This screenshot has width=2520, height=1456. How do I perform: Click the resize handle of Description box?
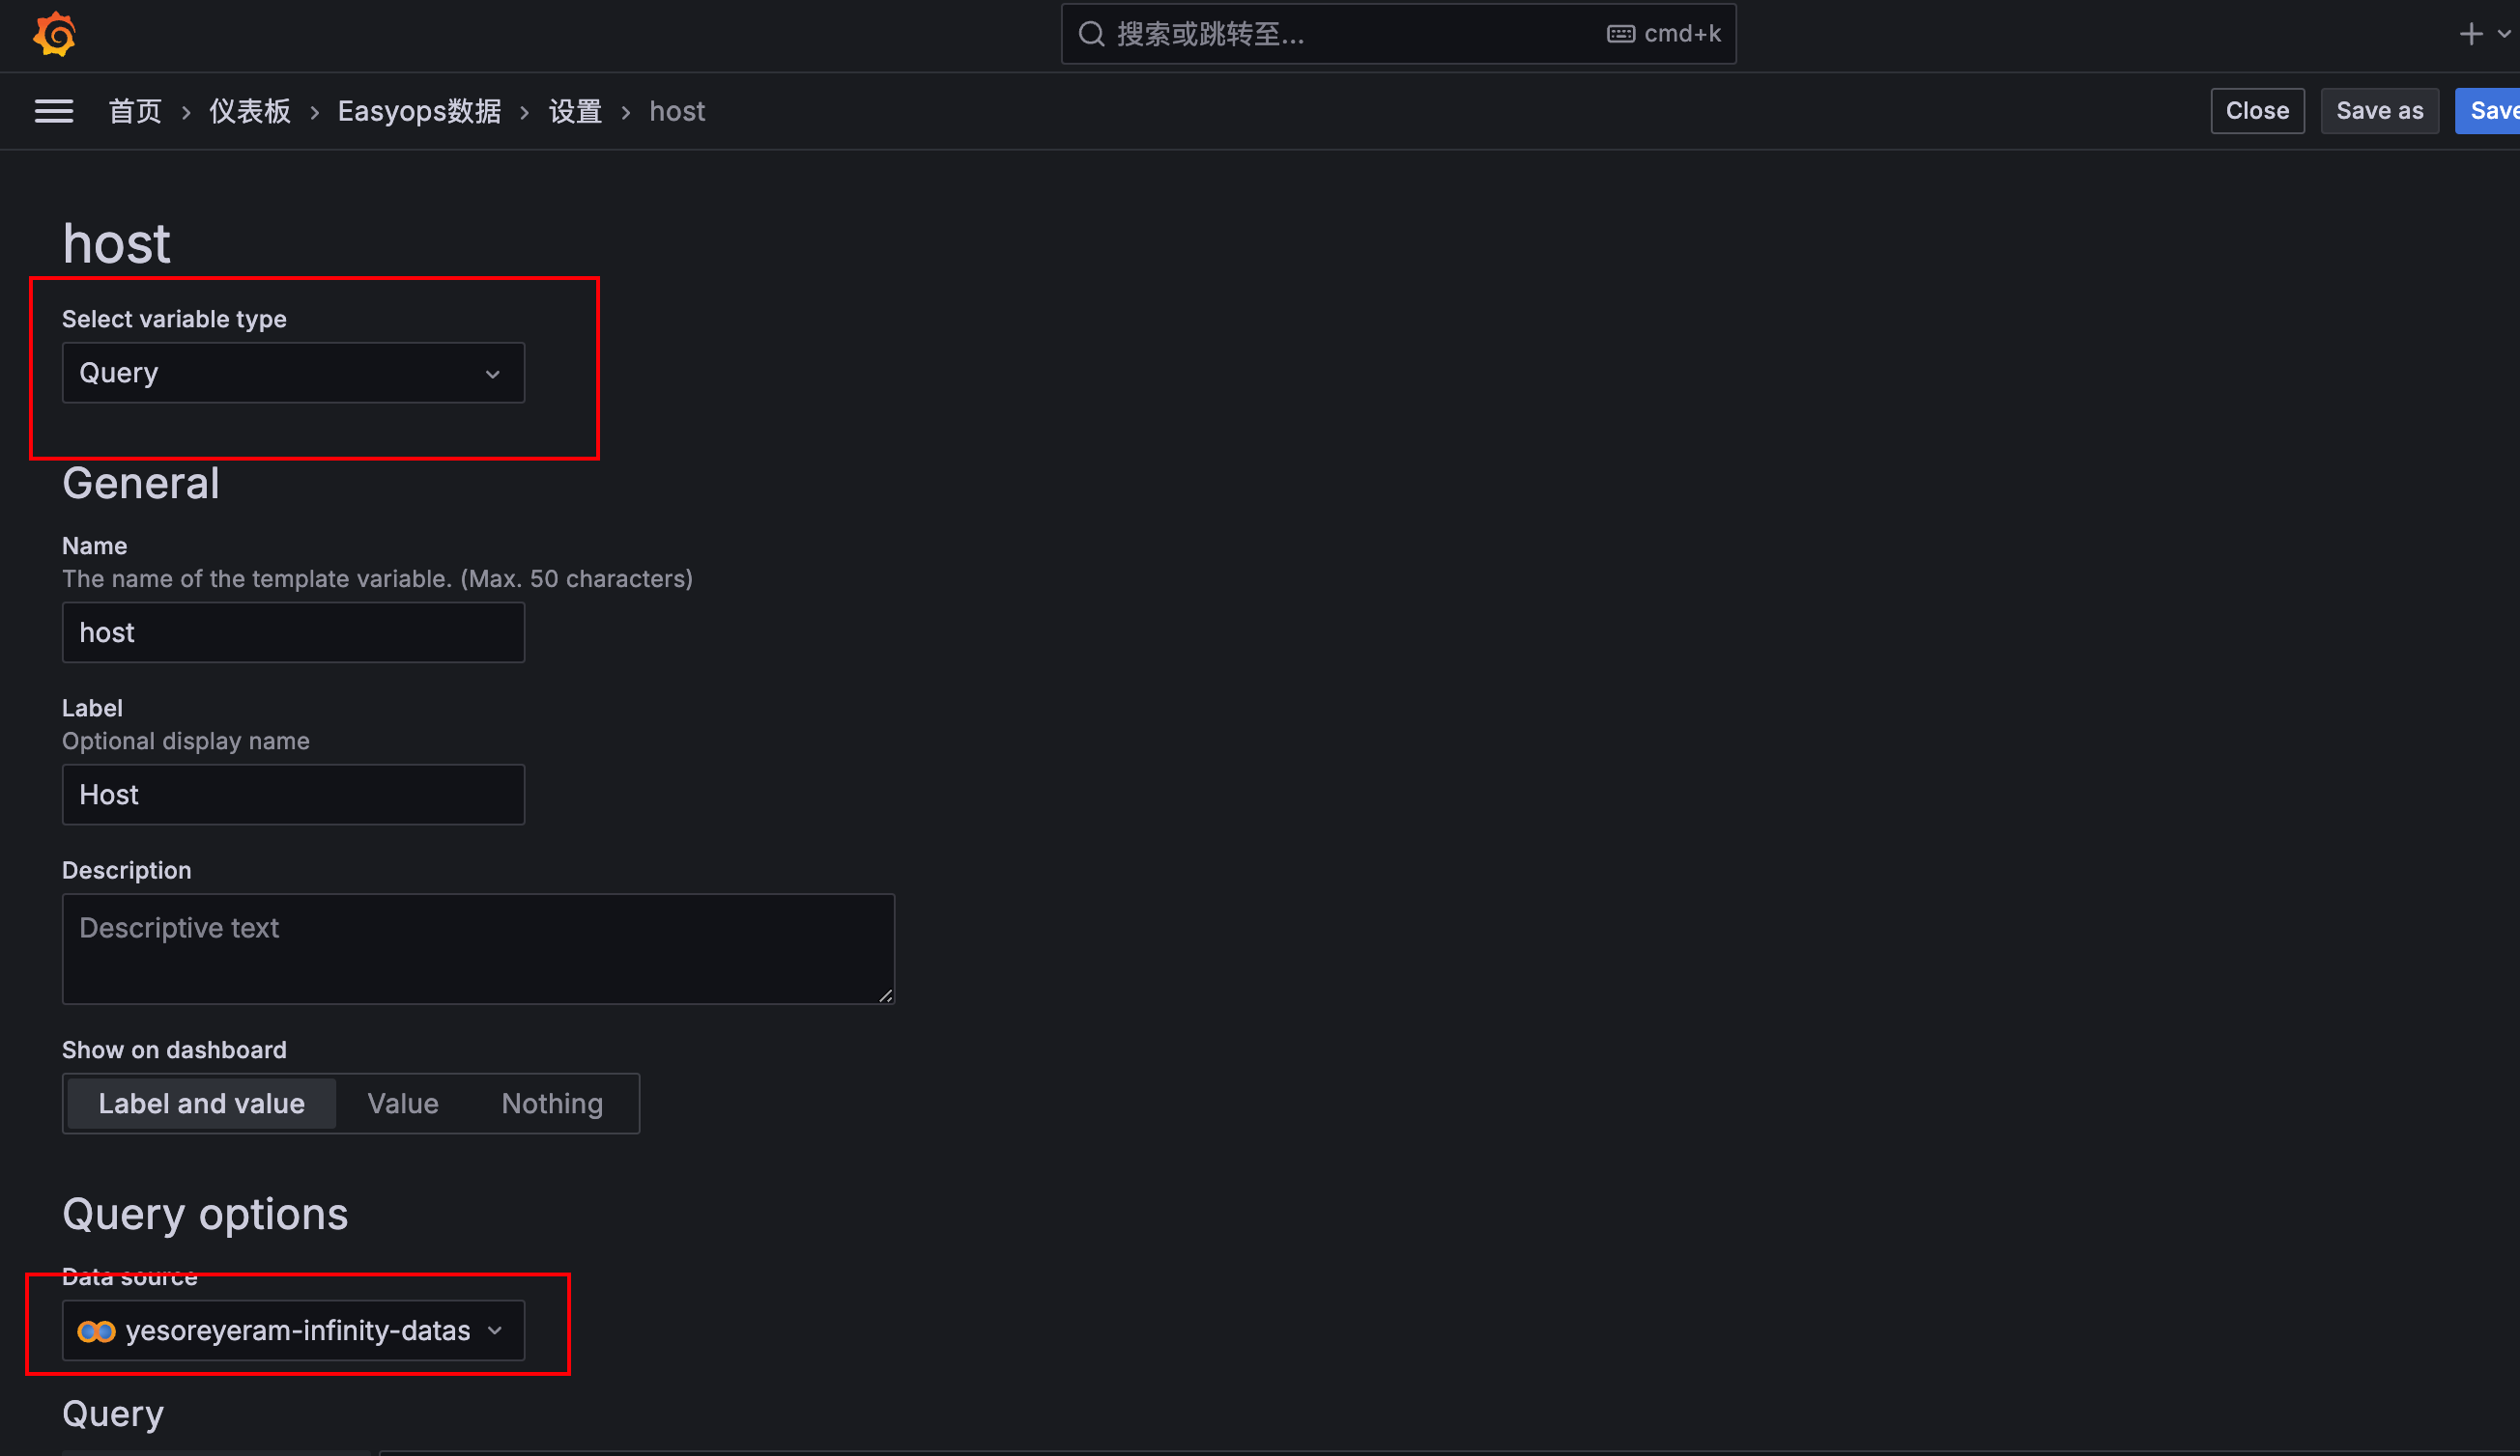point(886,995)
